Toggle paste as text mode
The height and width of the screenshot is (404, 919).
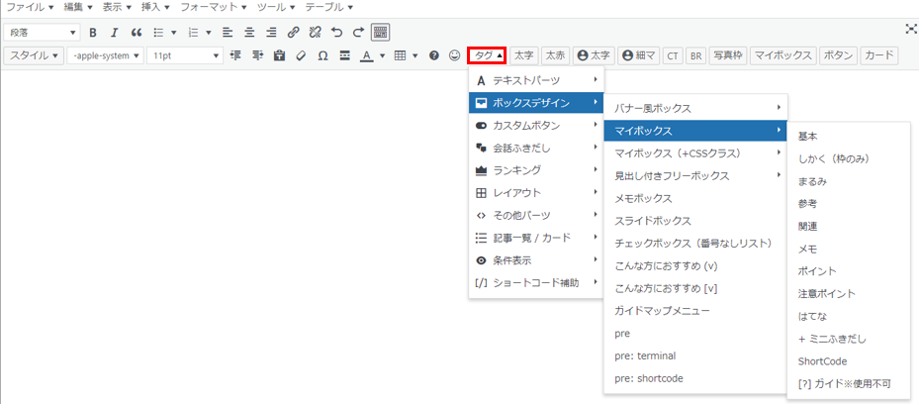point(279,55)
